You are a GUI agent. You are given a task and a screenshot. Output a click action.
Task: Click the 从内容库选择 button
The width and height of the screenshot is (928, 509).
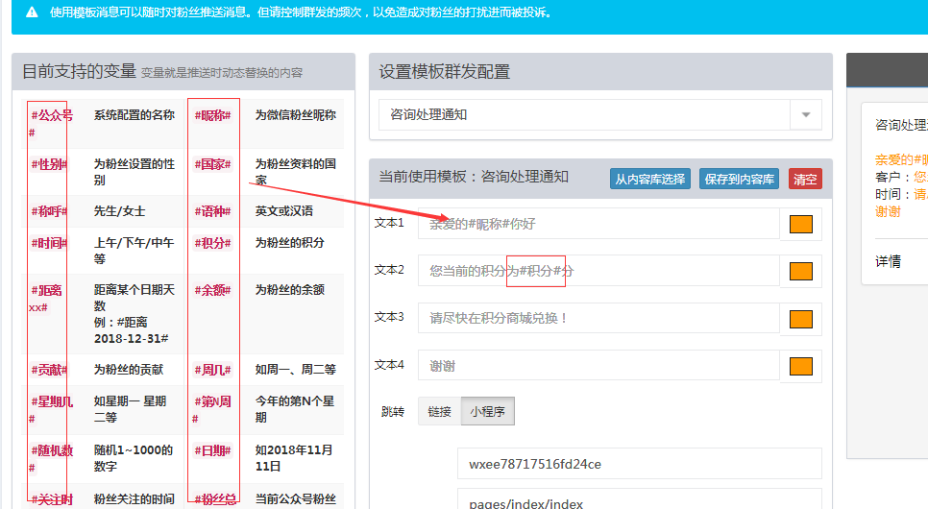tap(649, 179)
